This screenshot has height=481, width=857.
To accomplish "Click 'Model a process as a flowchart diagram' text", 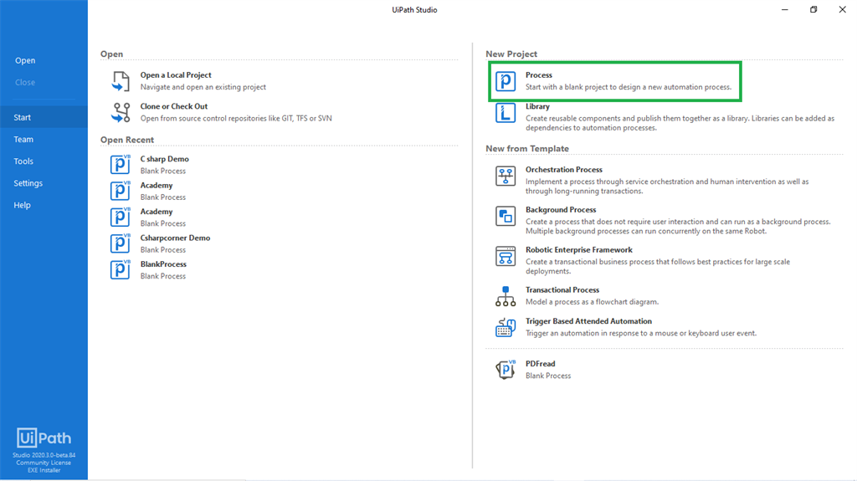I will [x=592, y=302].
